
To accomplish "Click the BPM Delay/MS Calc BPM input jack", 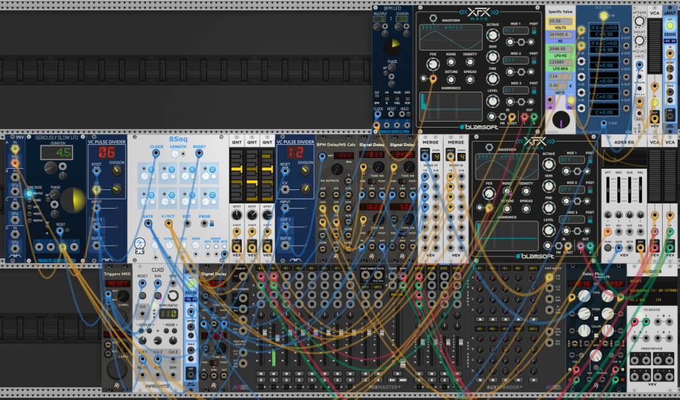I will coord(322,156).
